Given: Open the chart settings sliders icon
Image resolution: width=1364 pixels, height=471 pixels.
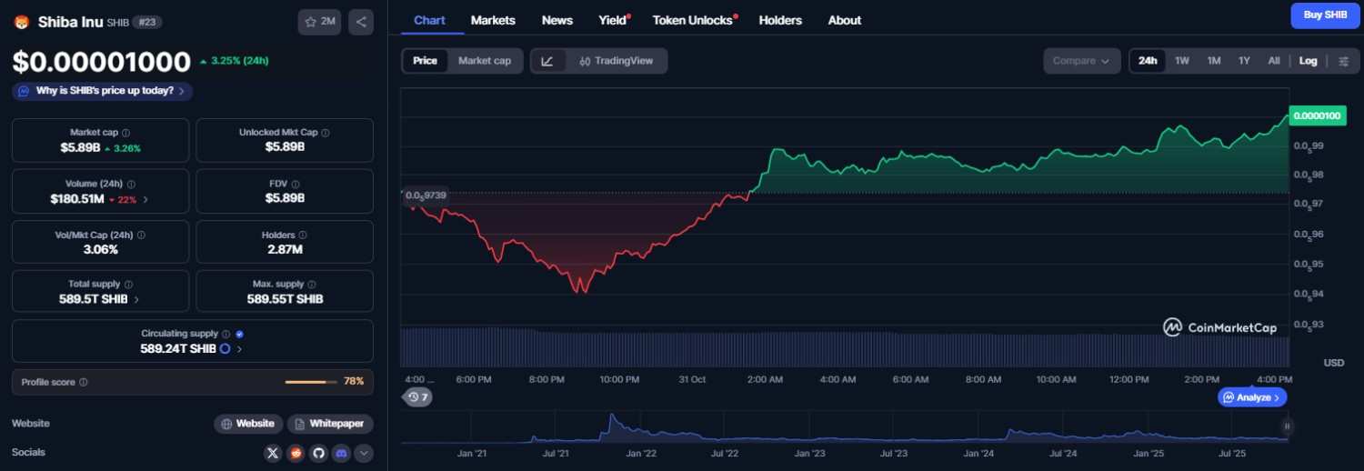Looking at the screenshot, I should click(x=1343, y=61).
